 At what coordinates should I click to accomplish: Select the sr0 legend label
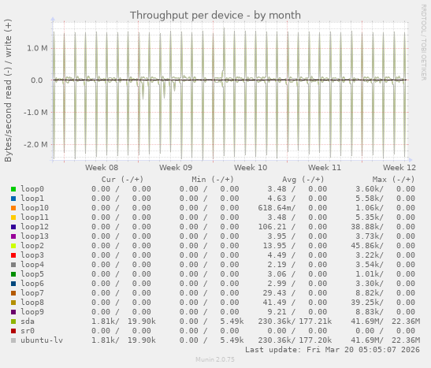(28, 331)
